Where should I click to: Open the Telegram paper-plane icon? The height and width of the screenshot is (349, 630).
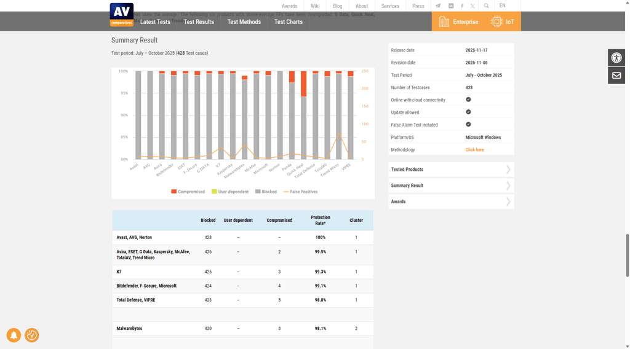point(438,6)
